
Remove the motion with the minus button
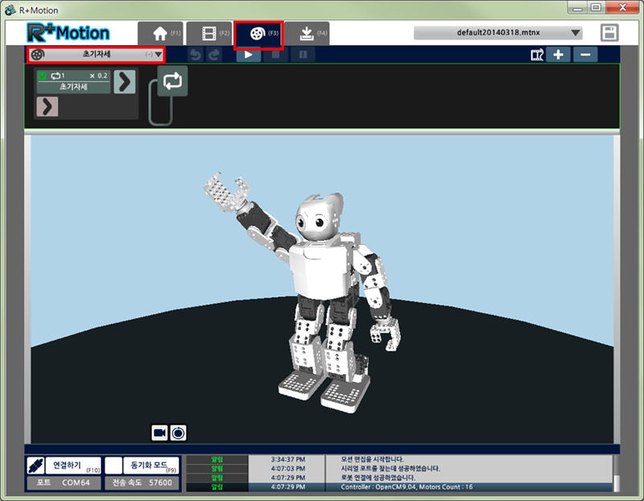585,55
